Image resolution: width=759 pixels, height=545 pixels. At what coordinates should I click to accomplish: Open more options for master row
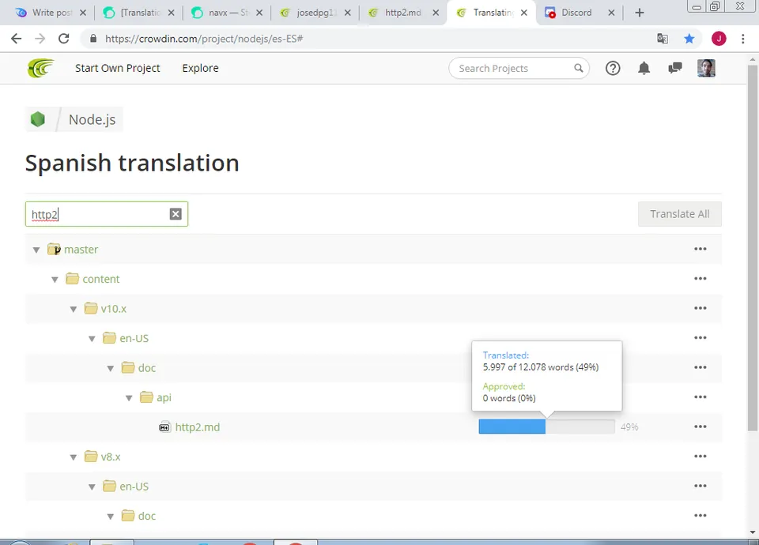[700, 249]
